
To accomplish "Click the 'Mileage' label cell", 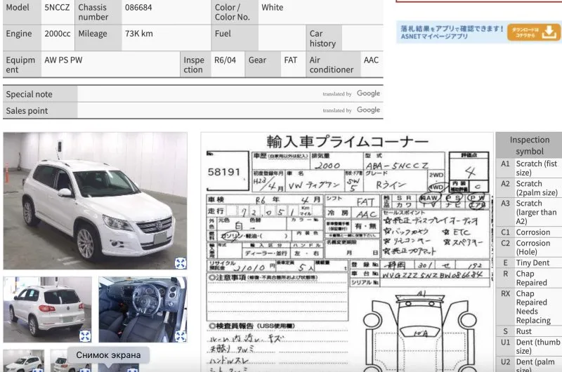I will tap(98, 39).
